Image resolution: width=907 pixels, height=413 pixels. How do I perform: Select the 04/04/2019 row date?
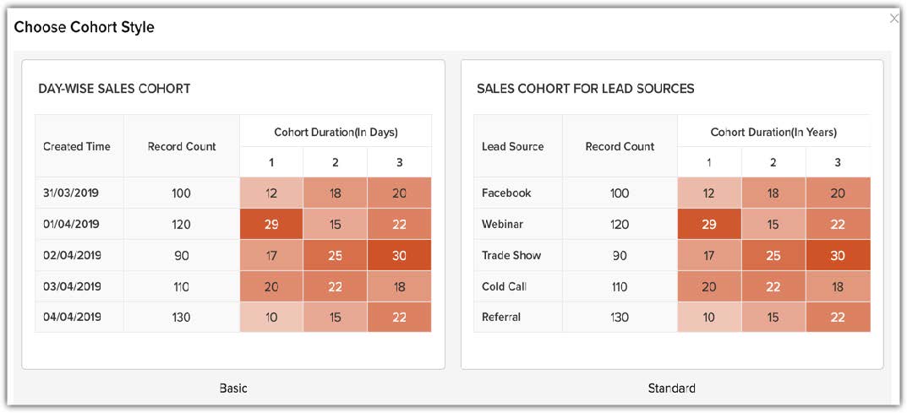(71, 318)
